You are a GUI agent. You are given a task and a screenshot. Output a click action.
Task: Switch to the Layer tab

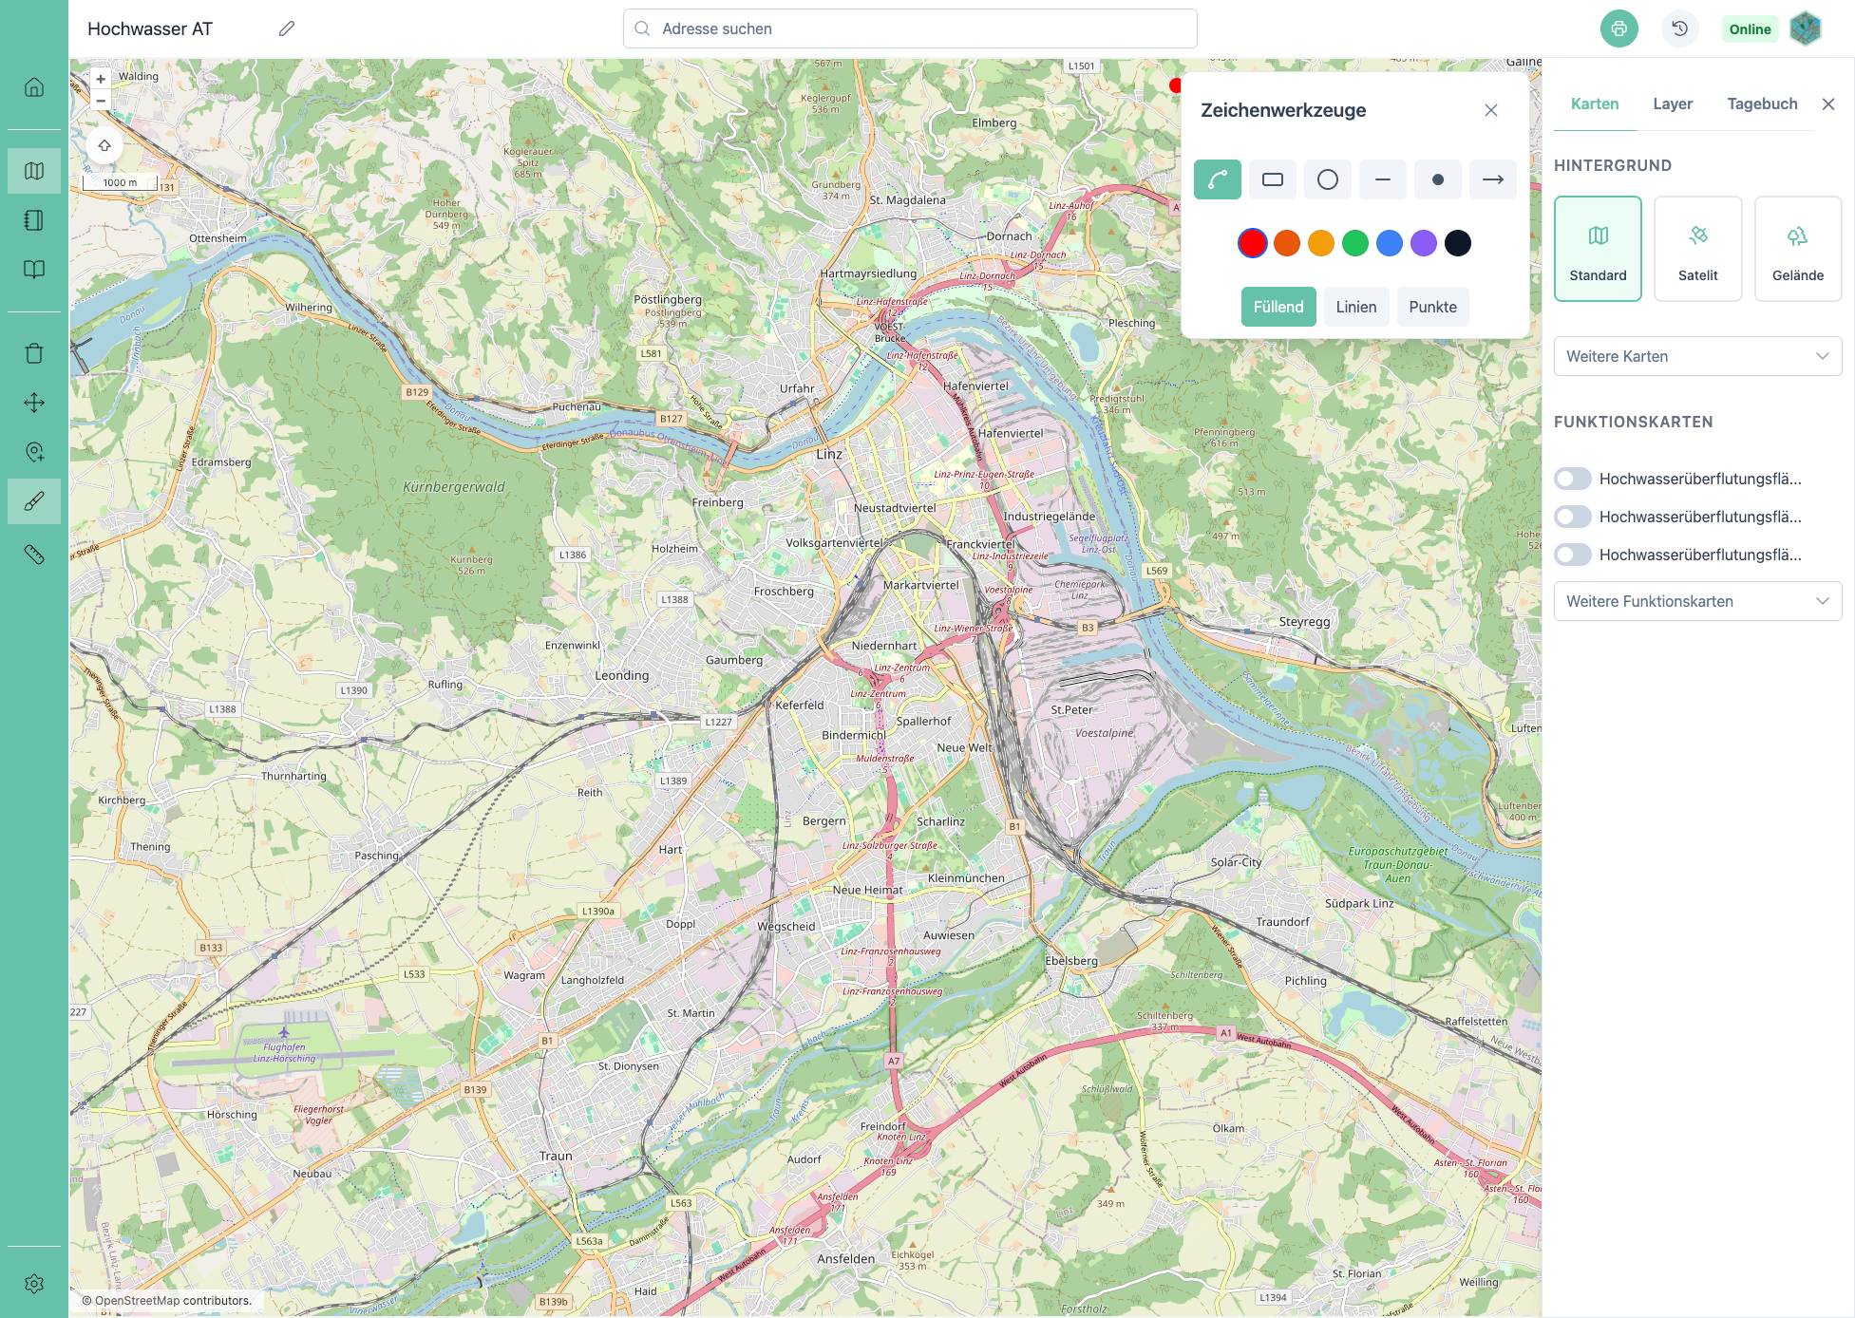tap(1672, 104)
